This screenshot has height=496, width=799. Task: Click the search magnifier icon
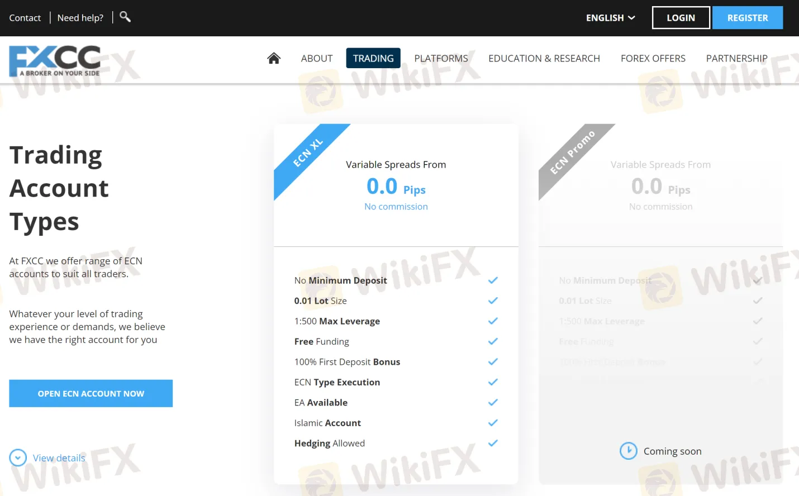pos(125,17)
